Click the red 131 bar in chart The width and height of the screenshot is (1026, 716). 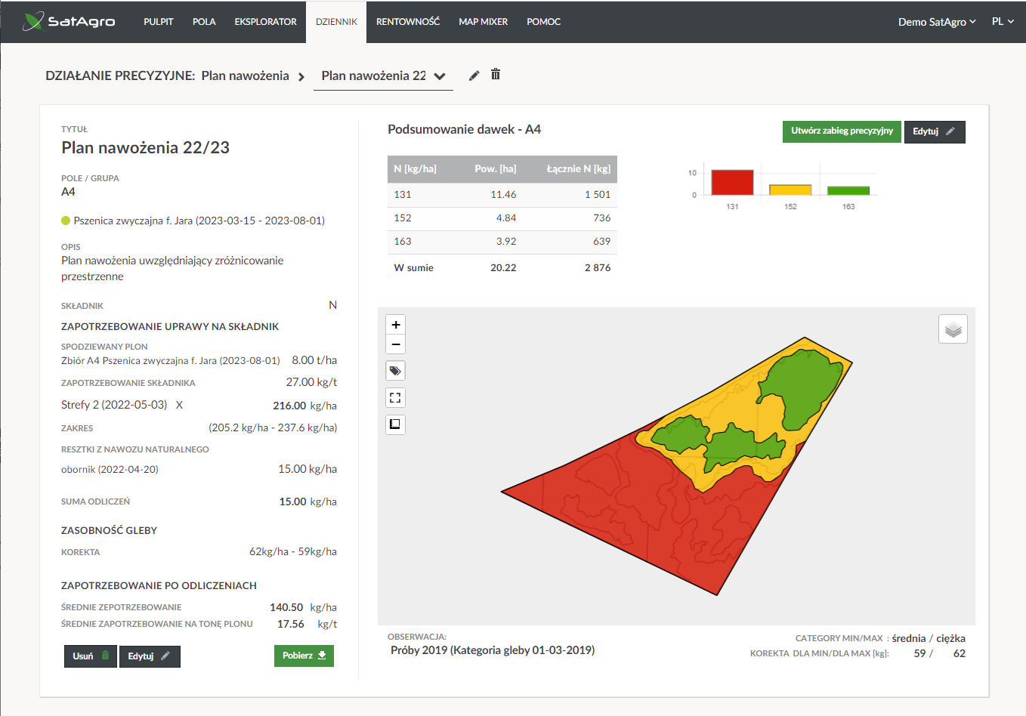(x=732, y=183)
